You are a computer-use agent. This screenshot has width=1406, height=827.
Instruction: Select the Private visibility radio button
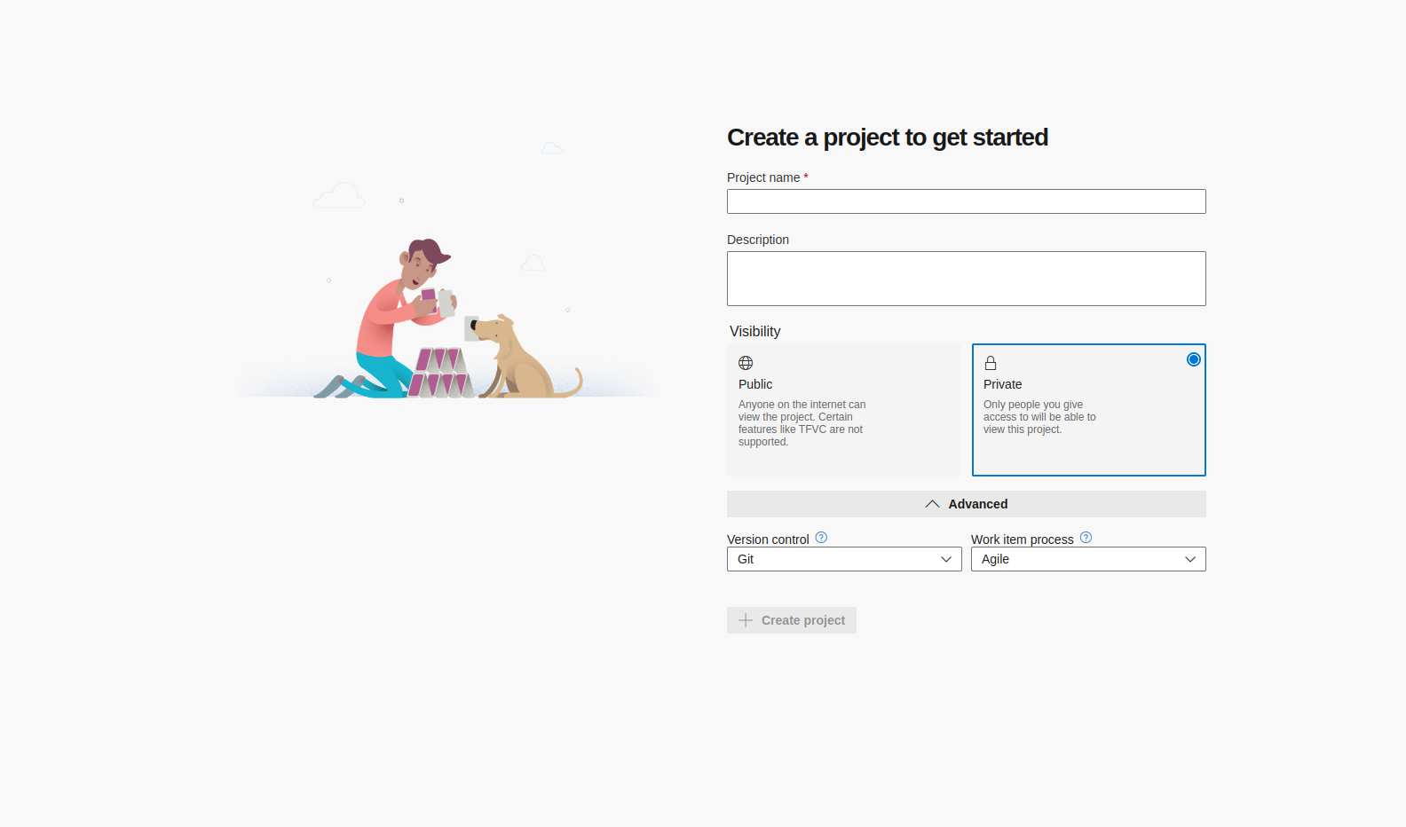(1194, 359)
